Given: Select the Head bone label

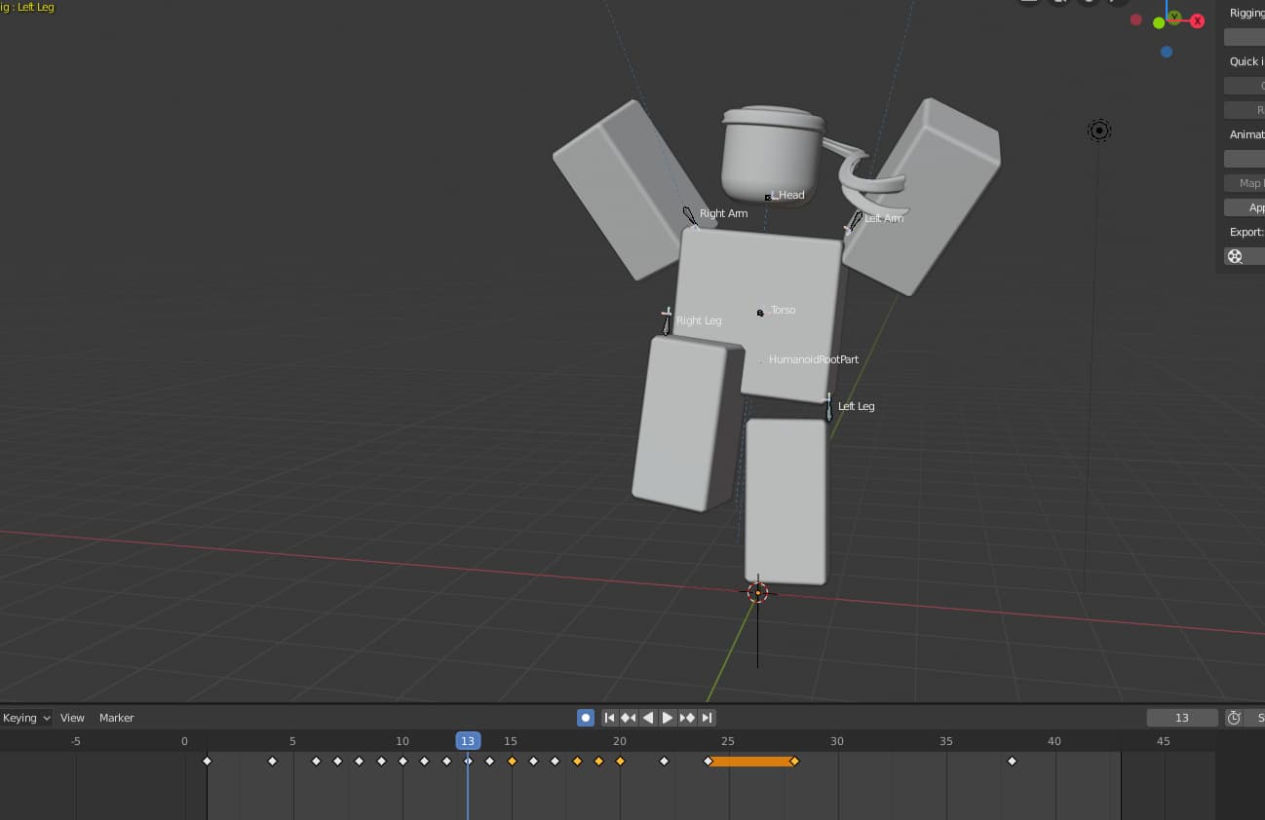Looking at the screenshot, I should pos(790,195).
